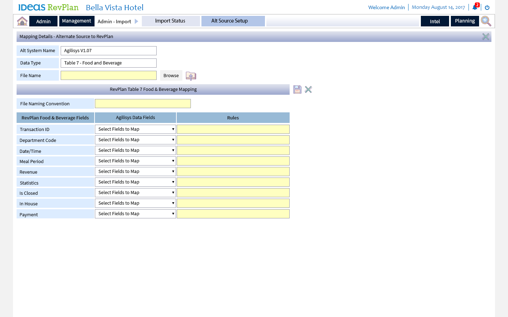Click the Rules field for Department Code

(x=233, y=140)
